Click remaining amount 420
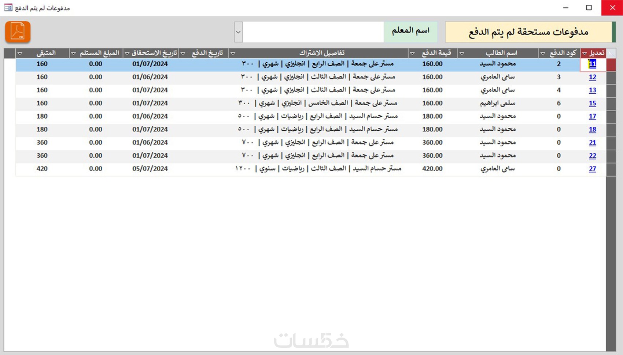 pyautogui.click(x=42, y=169)
